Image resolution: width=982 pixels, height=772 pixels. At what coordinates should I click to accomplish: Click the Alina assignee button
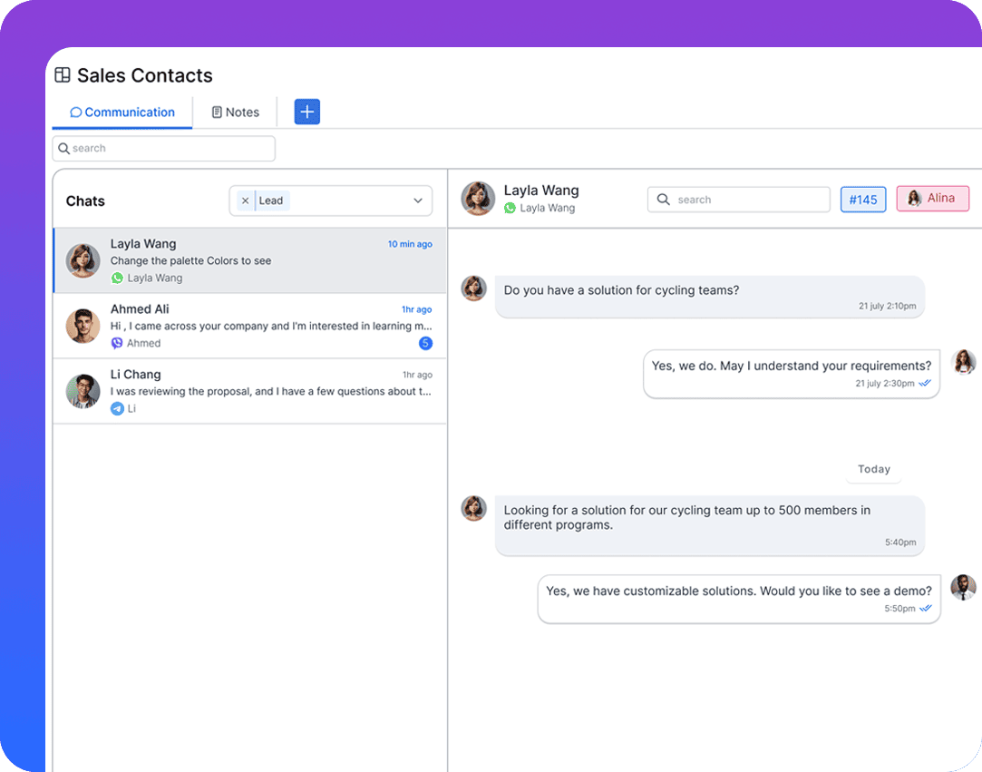932,199
